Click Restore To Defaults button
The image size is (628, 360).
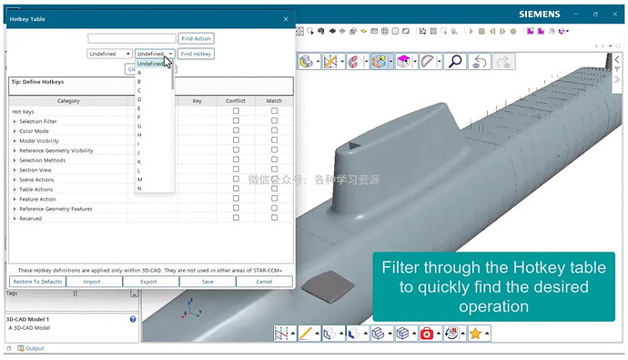point(37,282)
